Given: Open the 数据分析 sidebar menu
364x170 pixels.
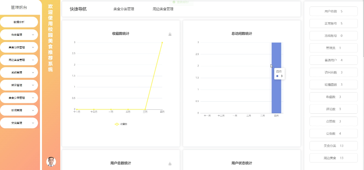Looking at the screenshot, I should [x=19, y=22].
